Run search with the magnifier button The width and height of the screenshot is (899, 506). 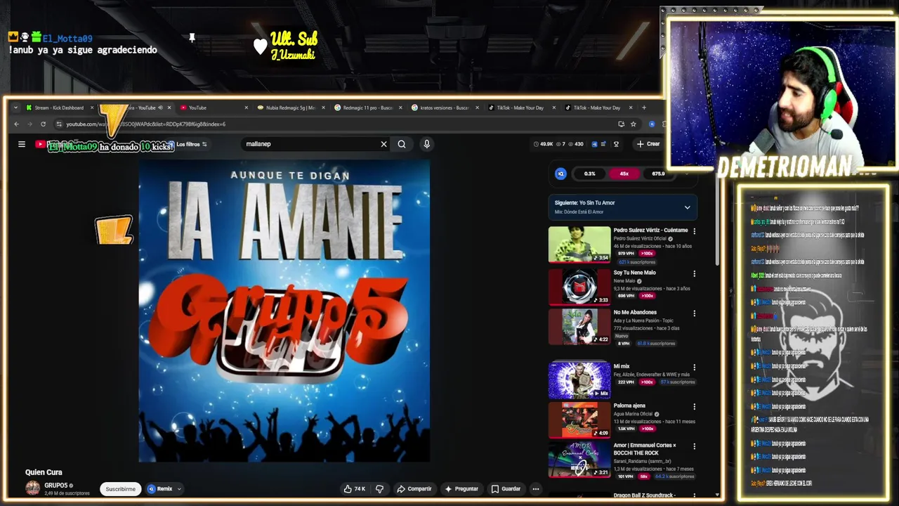pos(402,144)
